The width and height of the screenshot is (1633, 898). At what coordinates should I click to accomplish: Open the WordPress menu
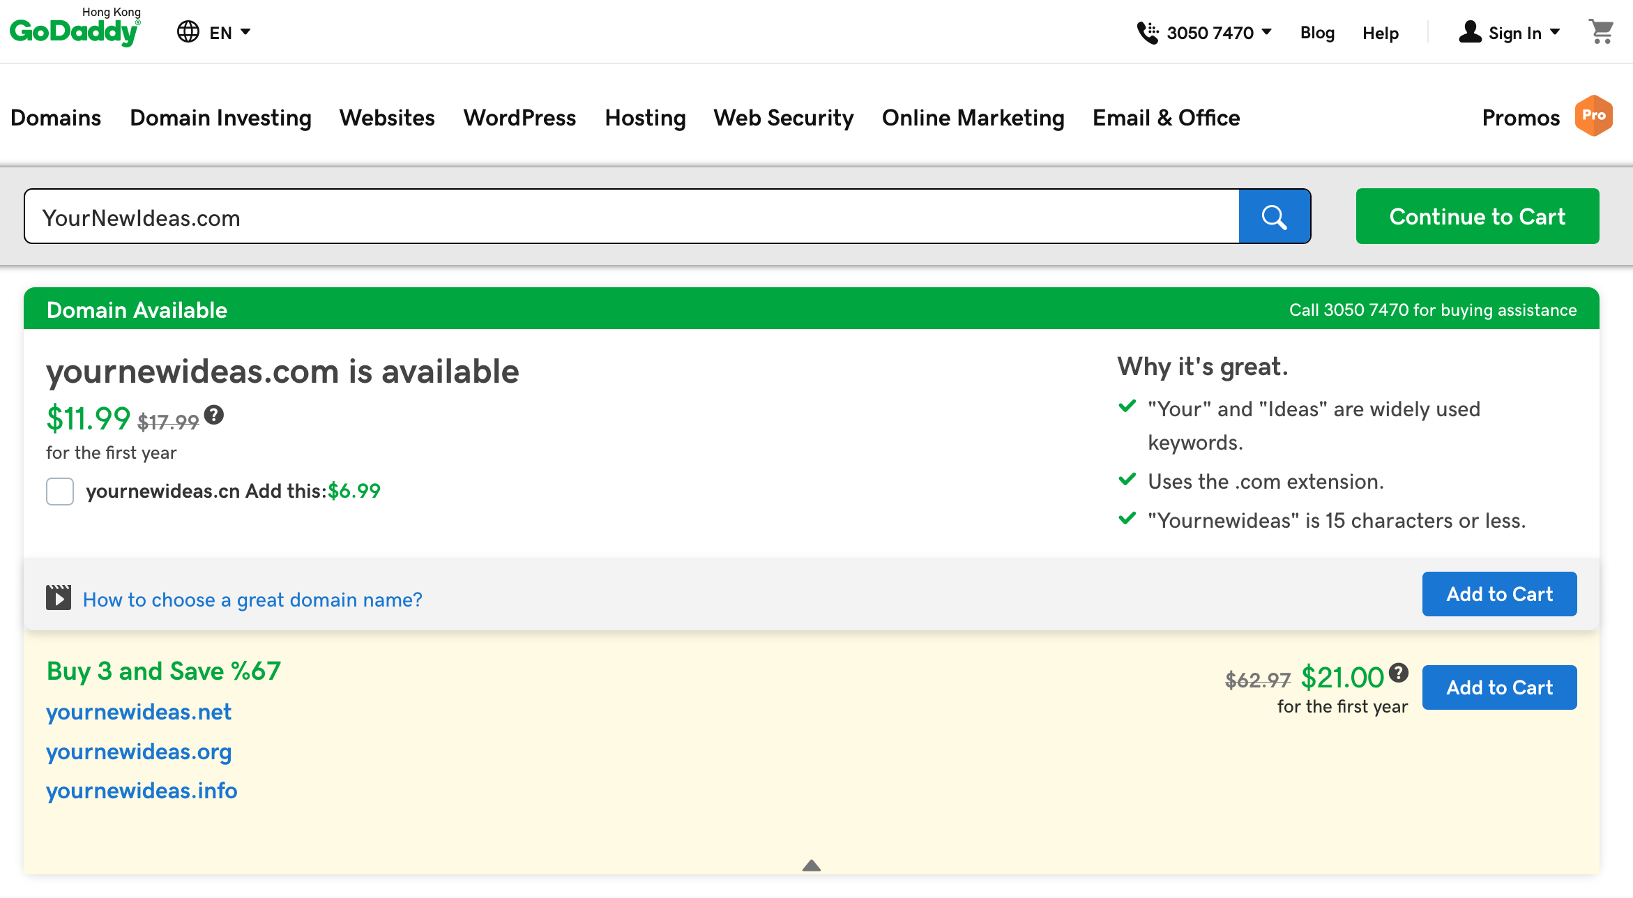tap(519, 118)
